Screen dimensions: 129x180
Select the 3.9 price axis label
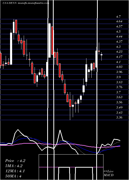(x=118, y=77)
